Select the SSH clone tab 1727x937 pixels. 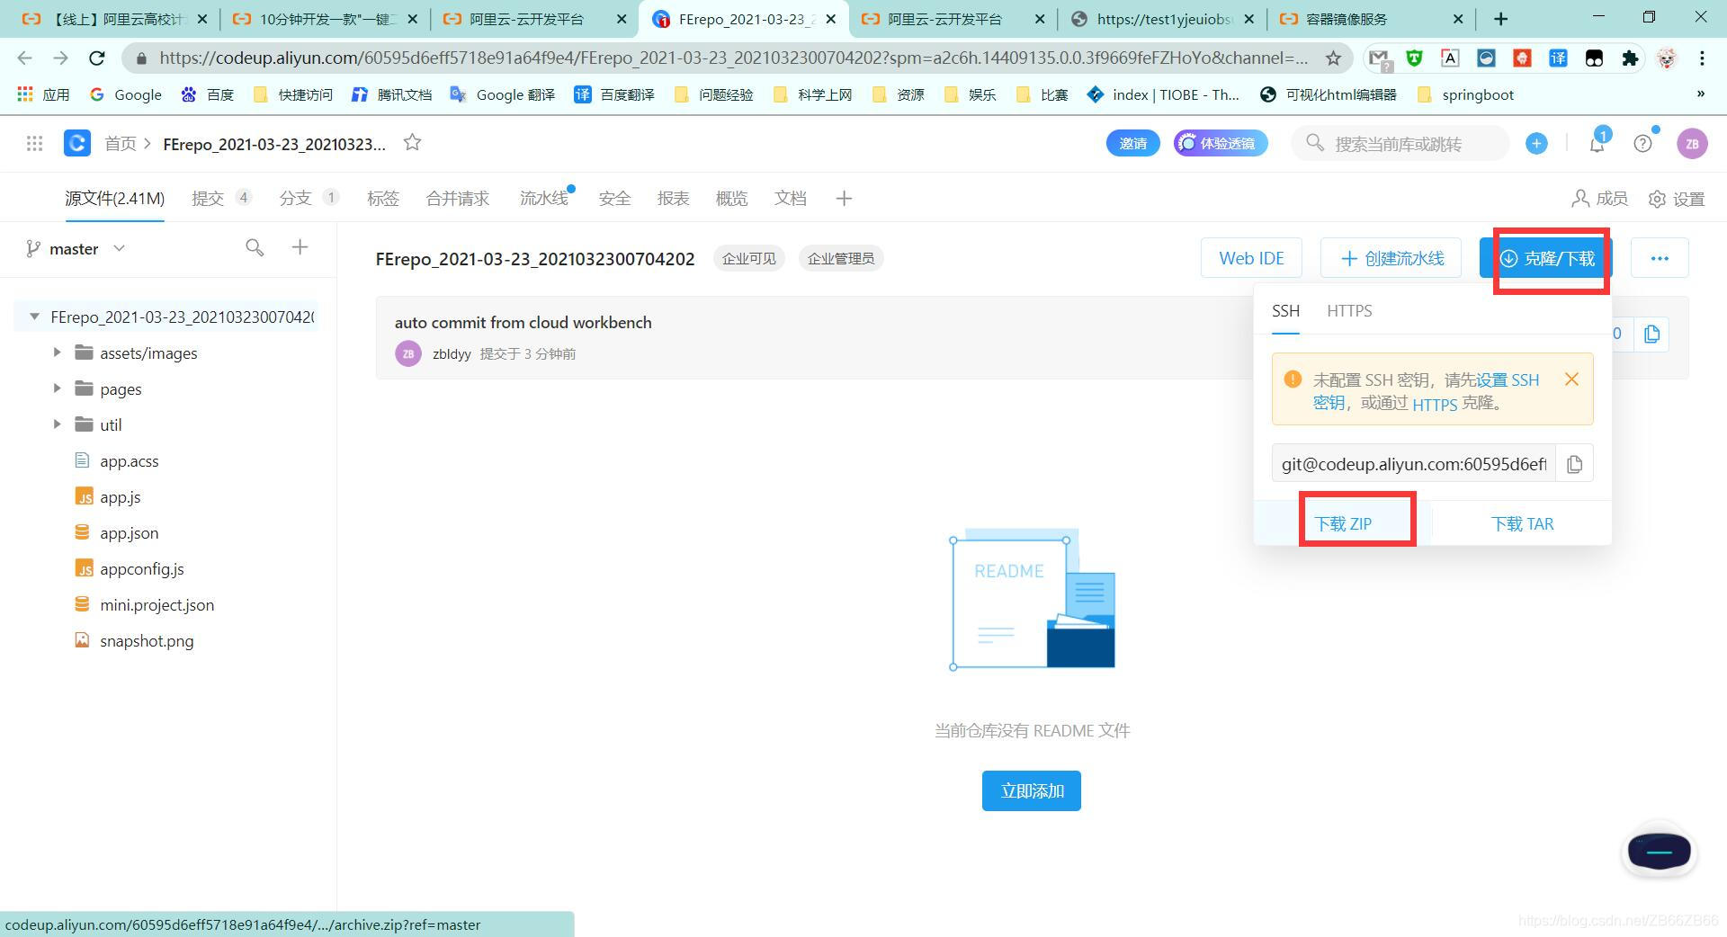(x=1285, y=311)
